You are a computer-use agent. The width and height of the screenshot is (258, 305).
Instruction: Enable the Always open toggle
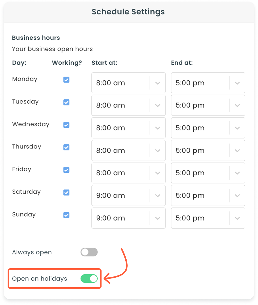pyautogui.click(x=89, y=252)
